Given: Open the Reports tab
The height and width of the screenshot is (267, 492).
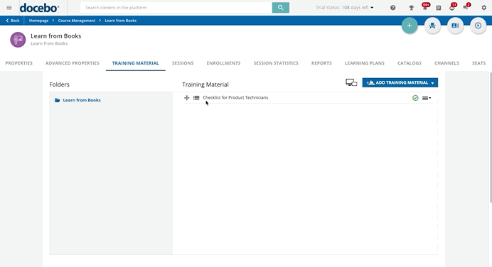Looking at the screenshot, I should tap(321, 63).
